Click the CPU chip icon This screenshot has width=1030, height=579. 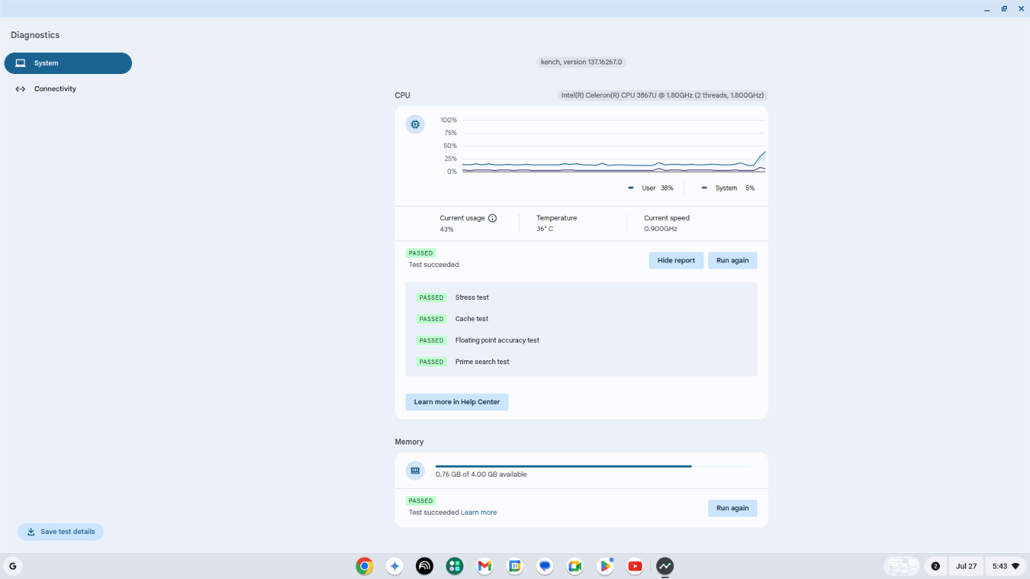pyautogui.click(x=415, y=124)
